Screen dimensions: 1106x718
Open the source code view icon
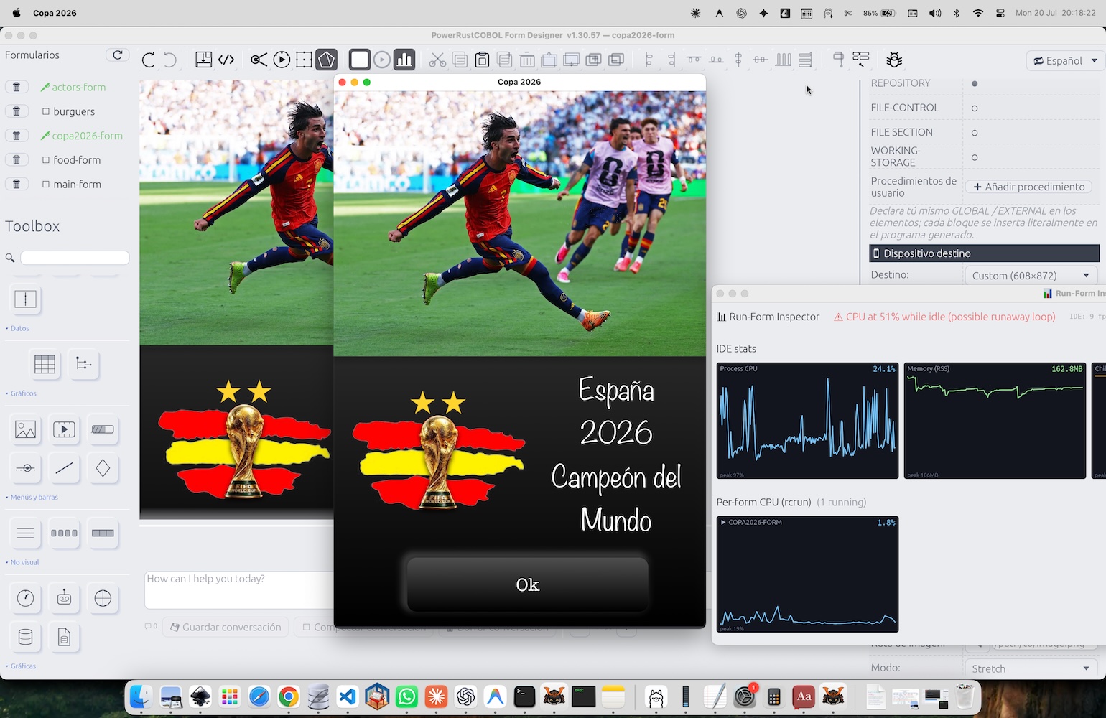226,60
